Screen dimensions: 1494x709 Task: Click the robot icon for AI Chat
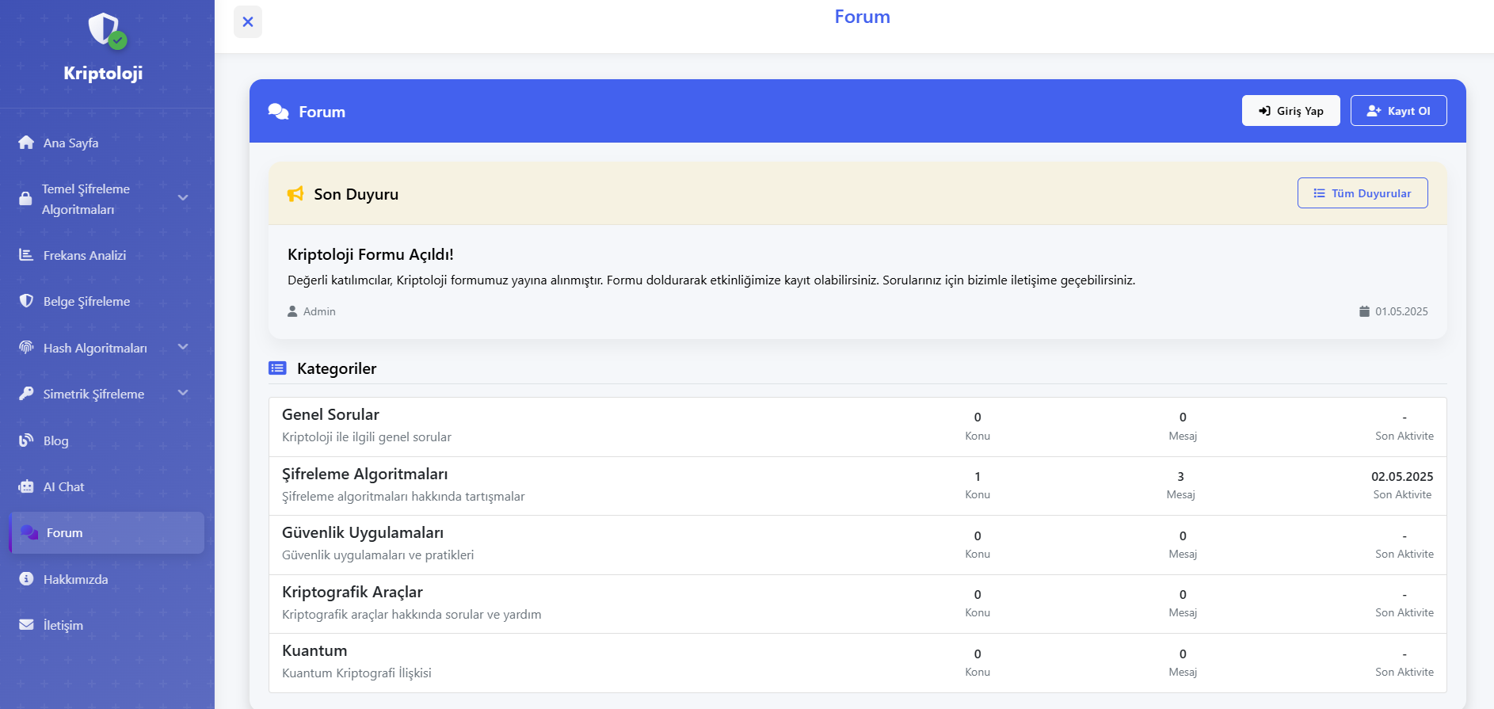(26, 486)
